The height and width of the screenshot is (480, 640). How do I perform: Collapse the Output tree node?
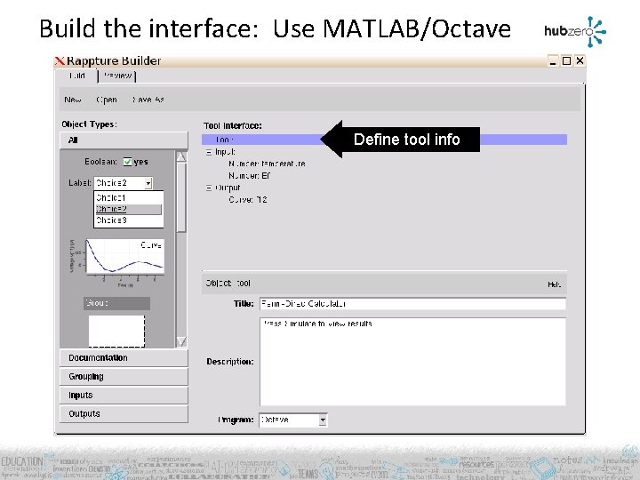(x=209, y=188)
